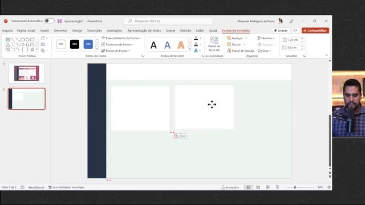Click Avançar bring forward button
This screenshot has height=205, width=365.
(235, 38)
